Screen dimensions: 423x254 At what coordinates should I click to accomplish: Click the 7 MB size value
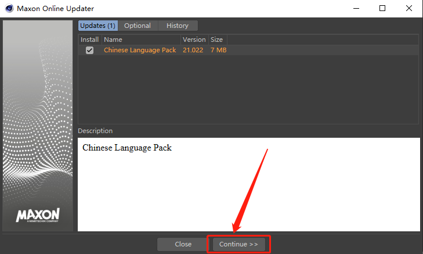tap(218, 50)
